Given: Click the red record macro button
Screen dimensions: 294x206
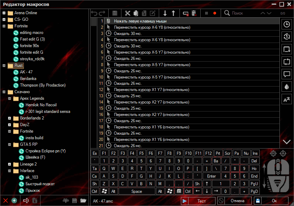Looking at the screenshot, I should [x=215, y=13].
